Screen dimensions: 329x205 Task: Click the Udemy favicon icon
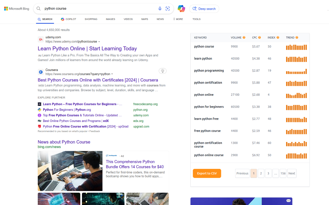[x=41, y=39]
